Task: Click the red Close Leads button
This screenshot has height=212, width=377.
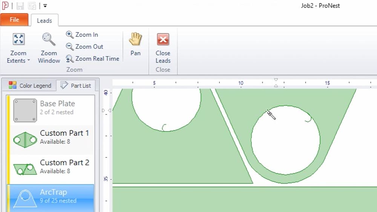Action: pos(163,40)
